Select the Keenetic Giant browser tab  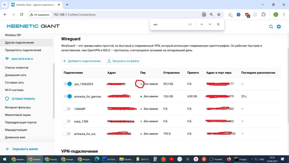pyautogui.click(x=35, y=5)
